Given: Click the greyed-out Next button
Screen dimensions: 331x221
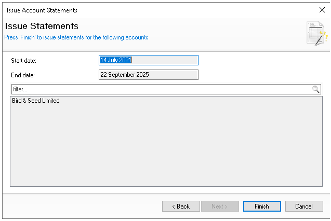Looking at the screenshot, I should pos(219,206).
